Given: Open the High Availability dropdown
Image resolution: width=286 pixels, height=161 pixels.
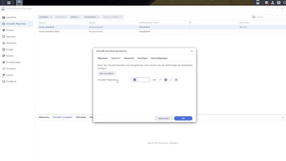Looking at the screenshot, I should coord(112,17).
